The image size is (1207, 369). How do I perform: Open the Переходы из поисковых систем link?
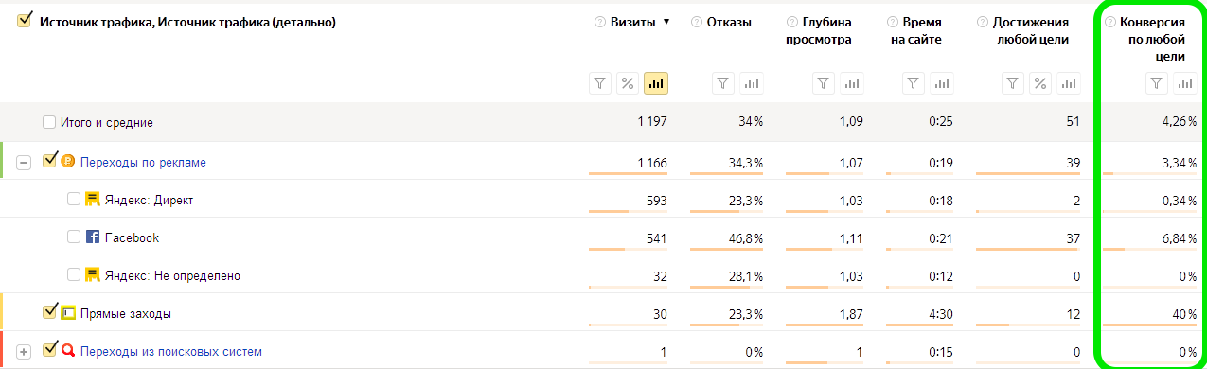coord(171,351)
